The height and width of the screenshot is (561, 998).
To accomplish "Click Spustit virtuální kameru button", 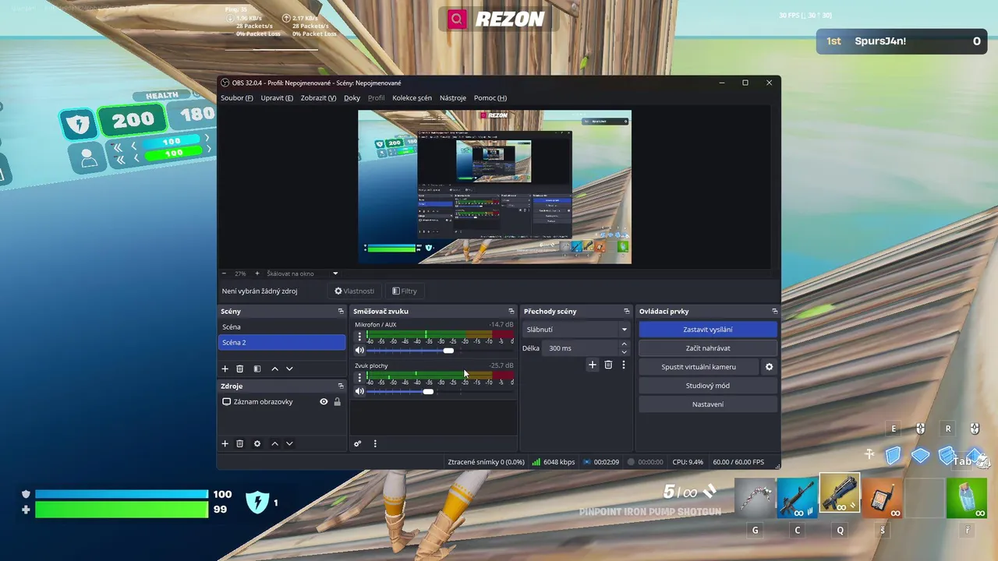I will tap(699, 367).
